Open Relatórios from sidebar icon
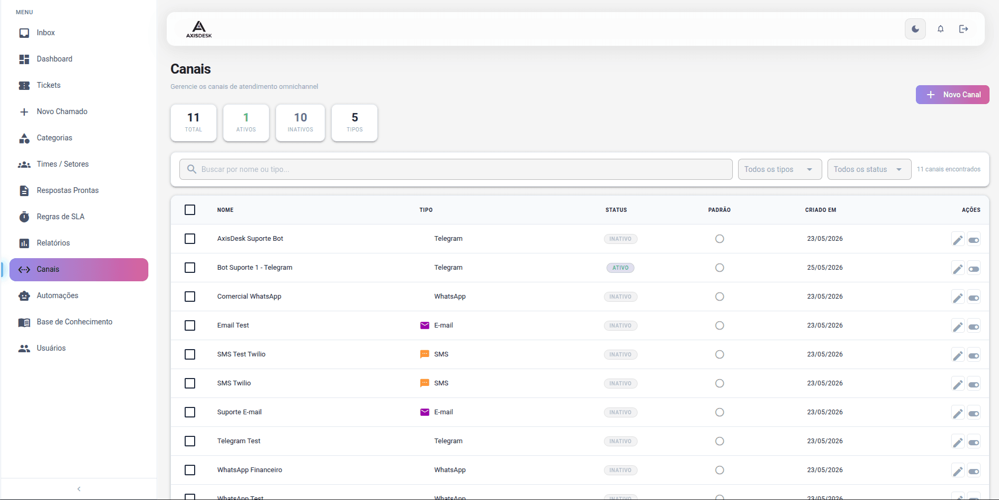This screenshot has height=500, width=999. (24, 243)
